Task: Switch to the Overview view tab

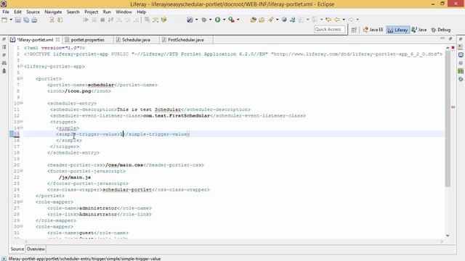Action: tap(36, 249)
